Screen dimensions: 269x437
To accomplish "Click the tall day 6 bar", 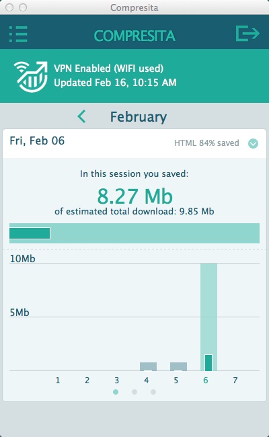I will click(208, 317).
